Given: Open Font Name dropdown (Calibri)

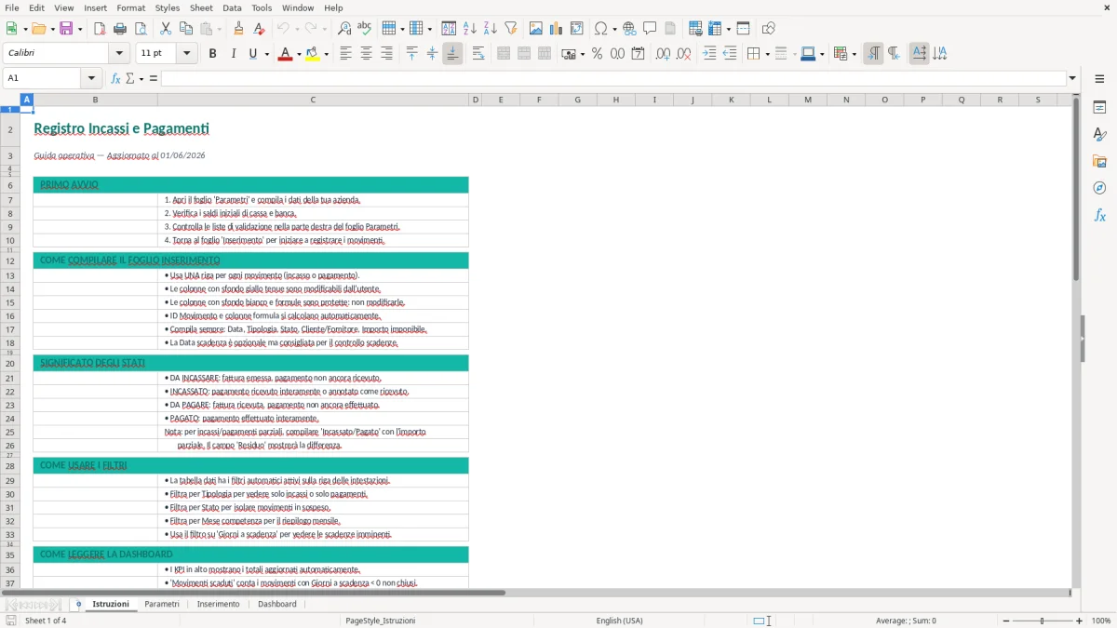Looking at the screenshot, I should point(118,54).
